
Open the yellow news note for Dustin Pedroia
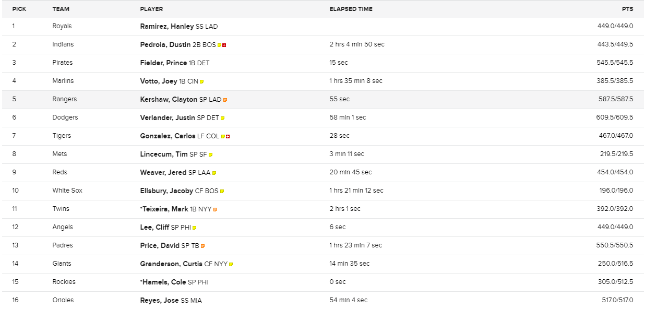point(220,45)
